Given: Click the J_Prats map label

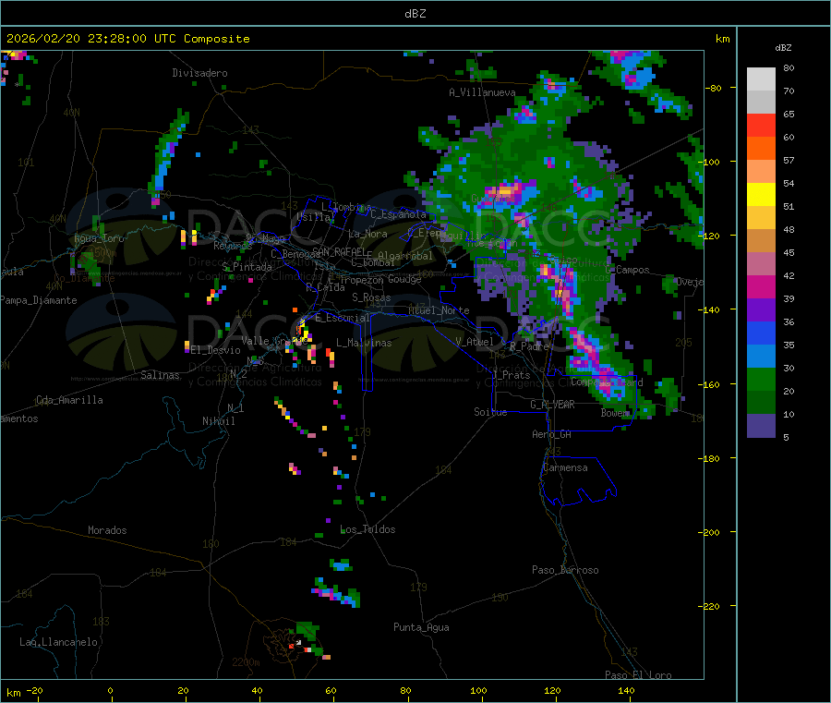Looking at the screenshot, I should tap(512, 375).
